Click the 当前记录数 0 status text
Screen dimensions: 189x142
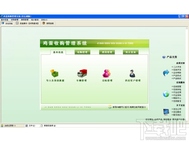(10, 126)
